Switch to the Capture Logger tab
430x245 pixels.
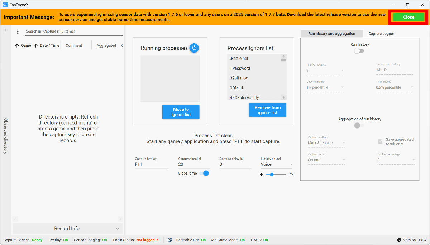tap(381, 34)
